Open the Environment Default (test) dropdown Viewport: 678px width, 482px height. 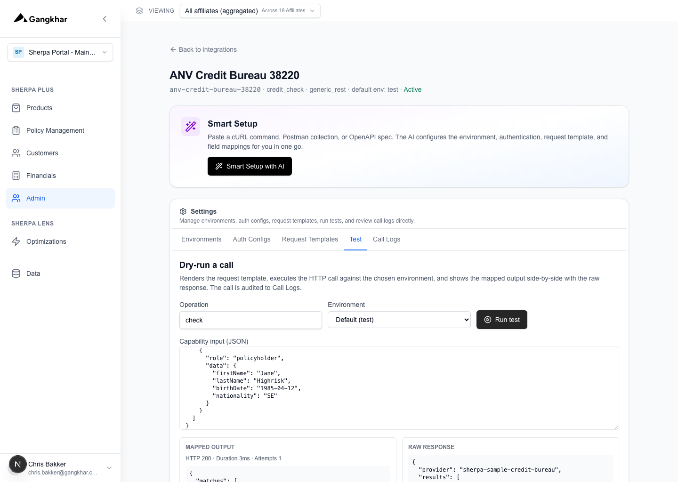tap(399, 320)
